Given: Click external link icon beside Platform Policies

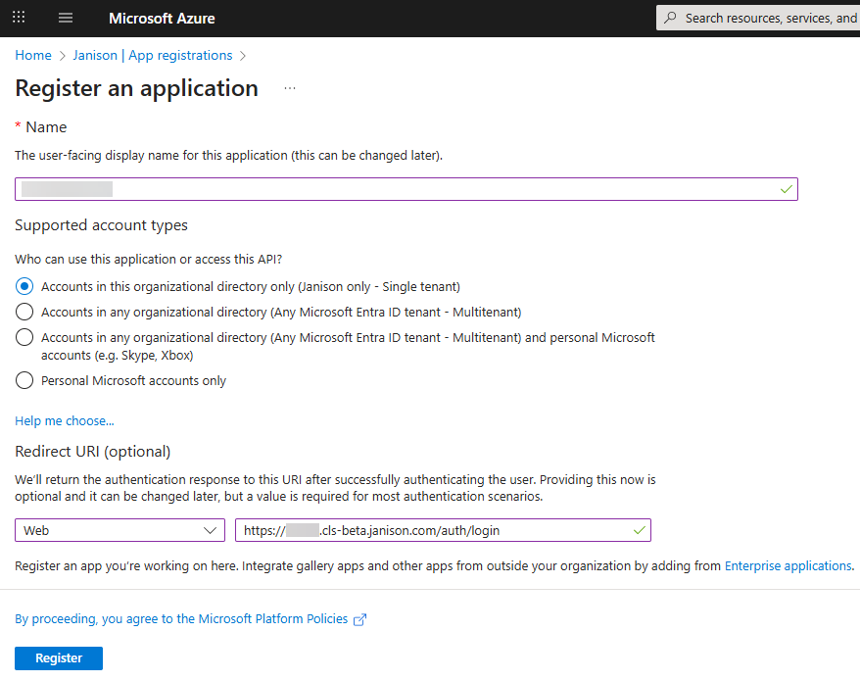Looking at the screenshot, I should (359, 619).
